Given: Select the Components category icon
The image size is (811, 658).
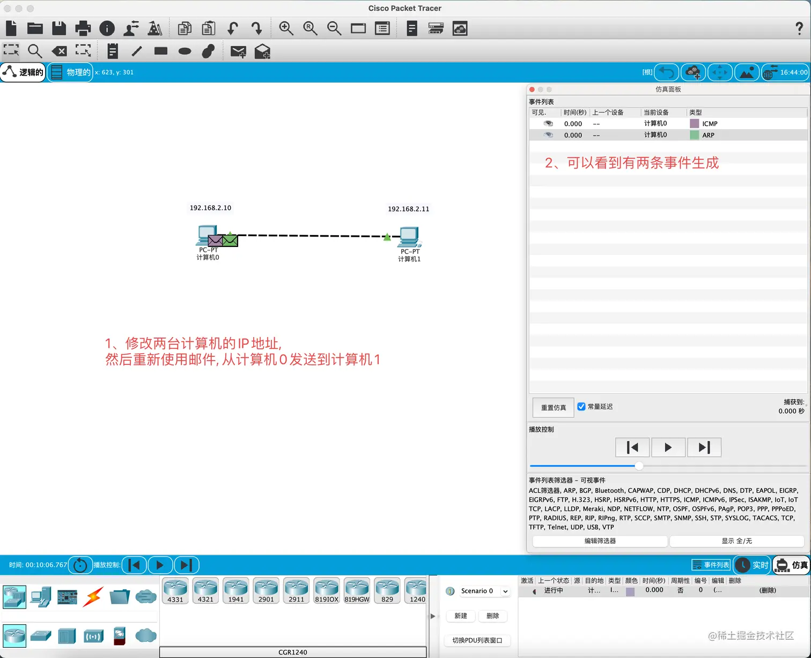Looking at the screenshot, I should [x=67, y=597].
